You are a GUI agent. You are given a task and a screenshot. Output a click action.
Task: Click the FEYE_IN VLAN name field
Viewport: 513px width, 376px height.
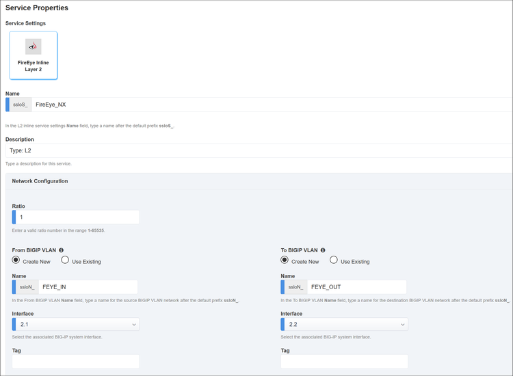pos(88,286)
